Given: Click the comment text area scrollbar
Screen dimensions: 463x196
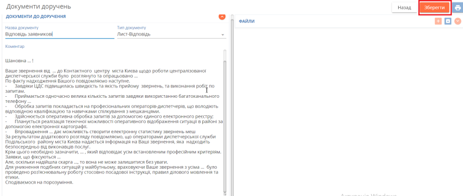Looking at the screenshot, I should pyautogui.click(x=225, y=124).
